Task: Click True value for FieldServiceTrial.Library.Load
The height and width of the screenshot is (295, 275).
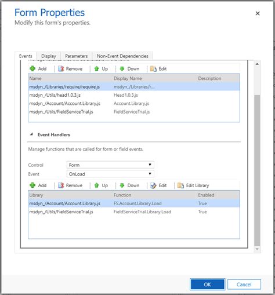Action: coord(202,212)
